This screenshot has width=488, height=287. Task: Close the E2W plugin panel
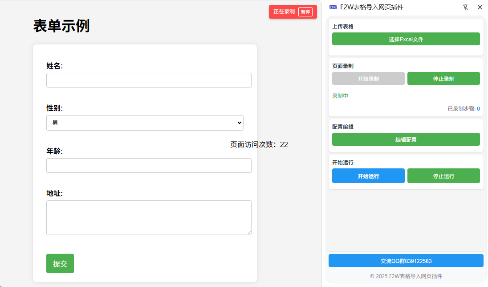click(480, 7)
